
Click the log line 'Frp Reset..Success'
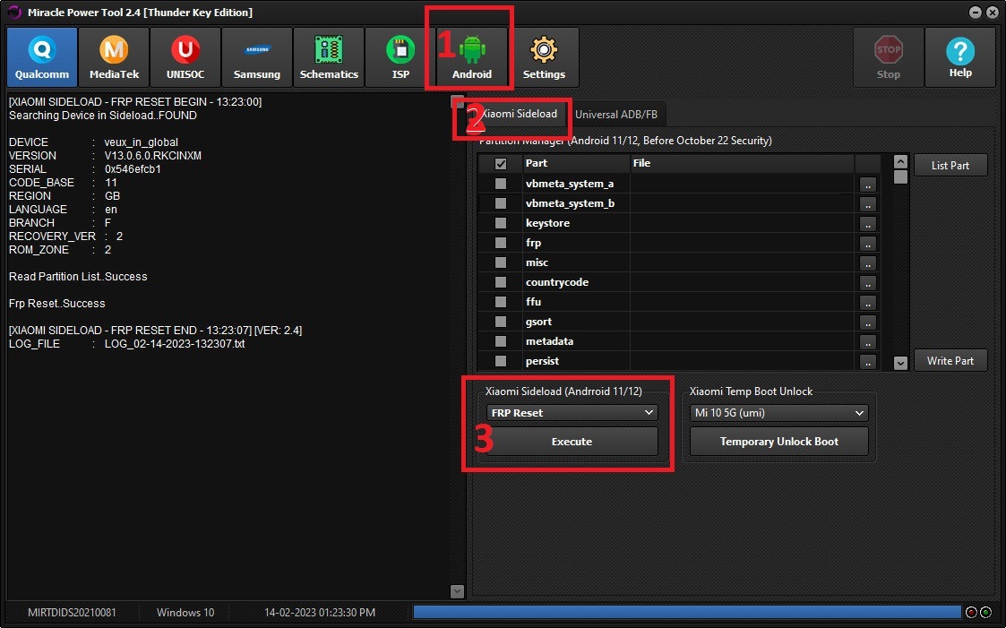[x=57, y=304]
